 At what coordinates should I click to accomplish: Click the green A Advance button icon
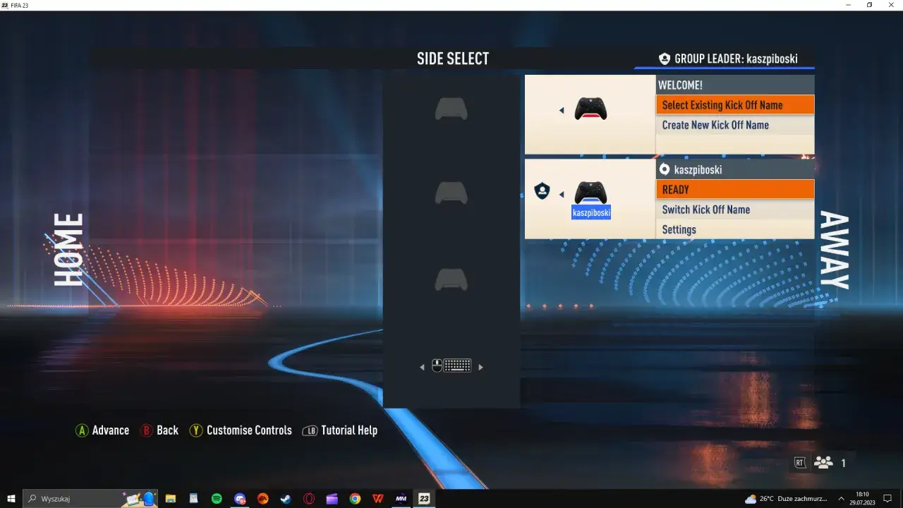click(83, 430)
